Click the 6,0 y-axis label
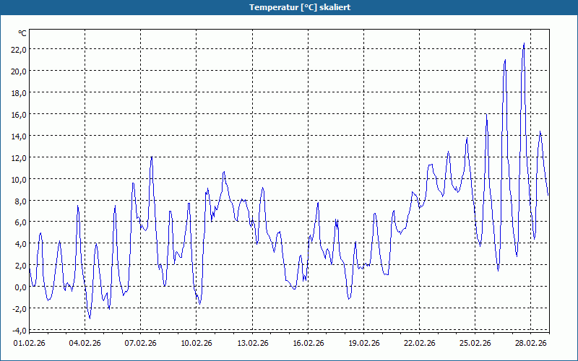The width and height of the screenshot is (578, 361). pos(20,222)
